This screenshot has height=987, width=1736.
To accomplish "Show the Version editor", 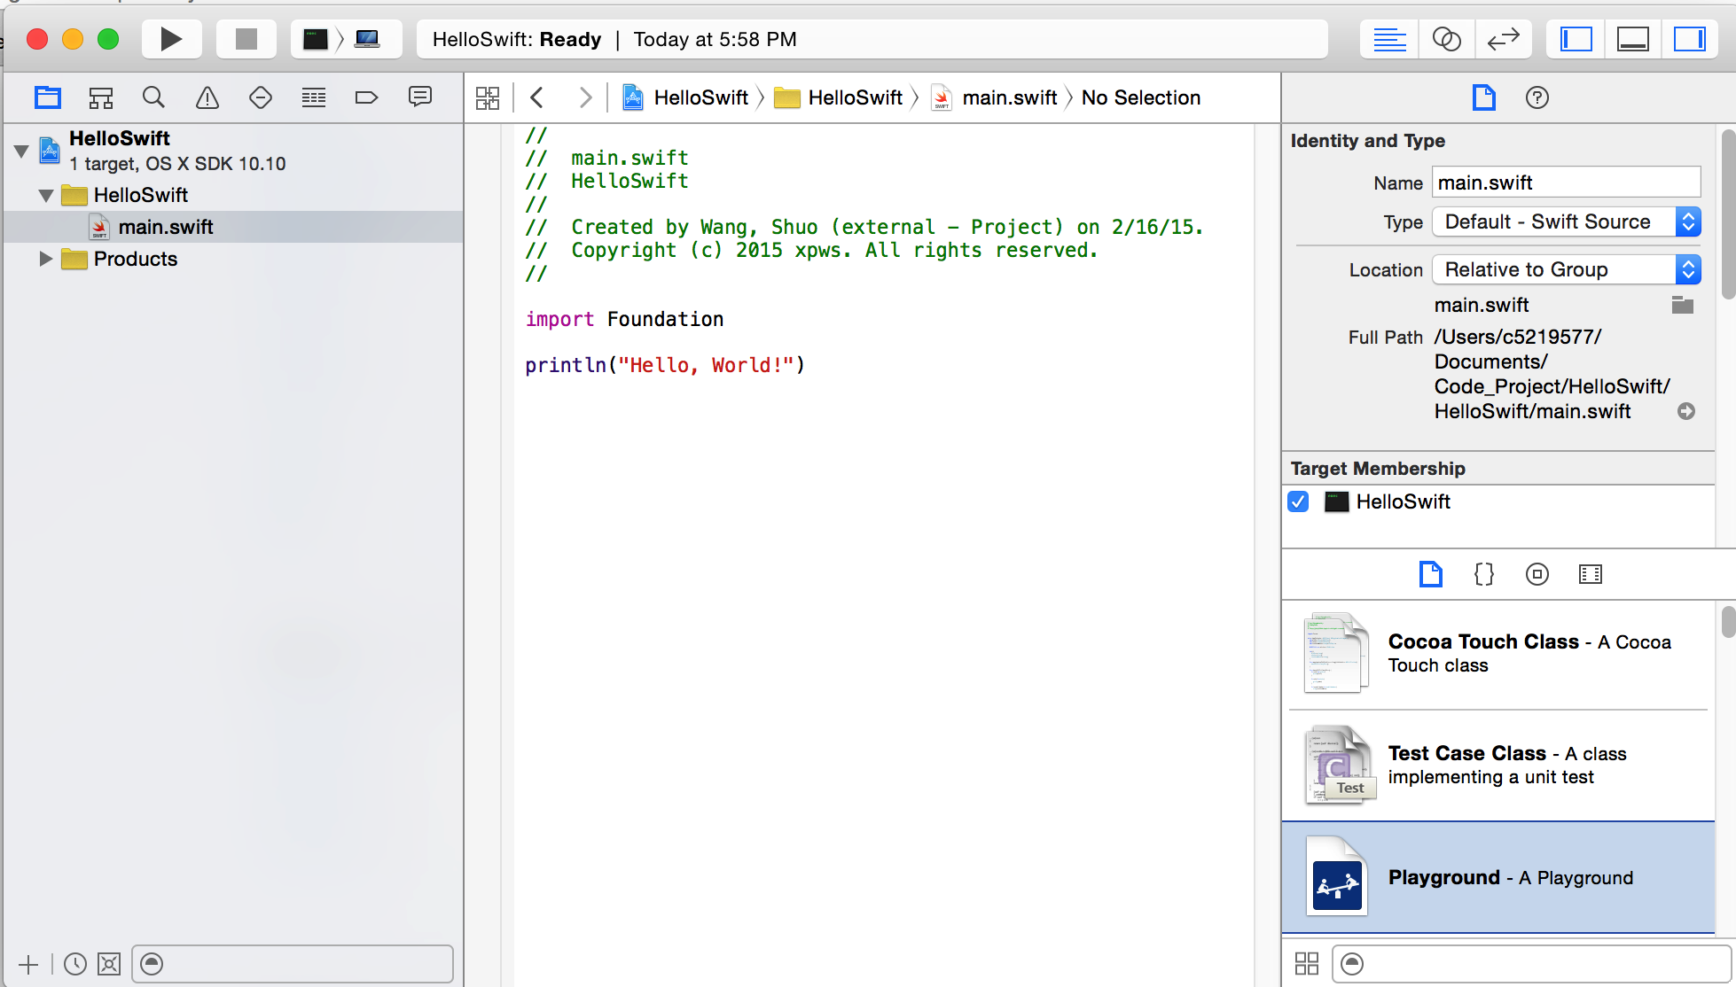I will 1503,39.
